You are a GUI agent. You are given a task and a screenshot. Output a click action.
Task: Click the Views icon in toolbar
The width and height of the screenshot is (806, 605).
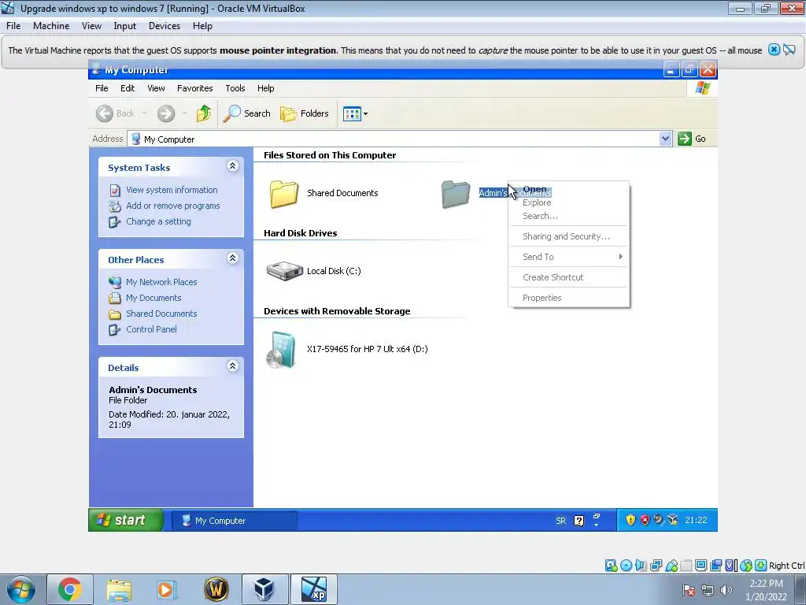coord(352,113)
